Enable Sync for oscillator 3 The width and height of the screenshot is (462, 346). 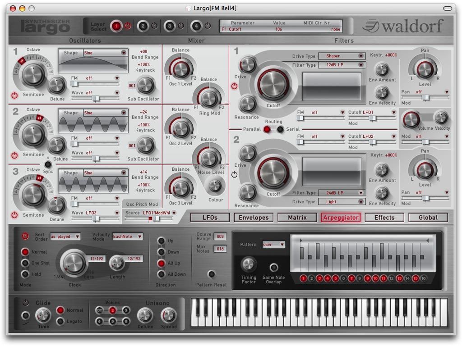point(48,164)
